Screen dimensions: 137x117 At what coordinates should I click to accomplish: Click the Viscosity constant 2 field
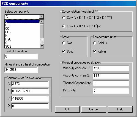111,76
